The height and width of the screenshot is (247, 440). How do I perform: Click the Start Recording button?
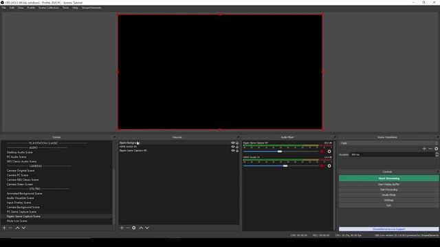coord(388,190)
